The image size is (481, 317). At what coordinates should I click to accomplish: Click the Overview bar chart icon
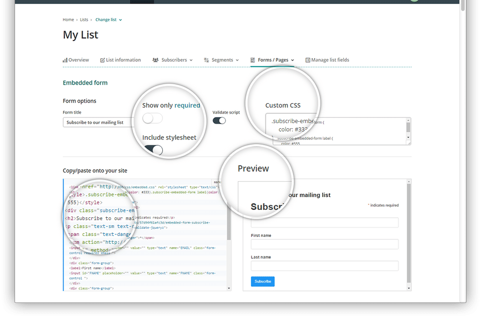tap(65, 60)
